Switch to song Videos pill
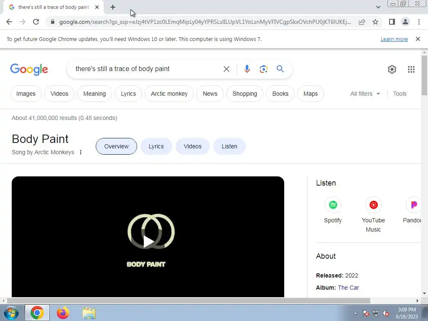Image resolution: width=428 pixels, height=321 pixels. pos(192,146)
